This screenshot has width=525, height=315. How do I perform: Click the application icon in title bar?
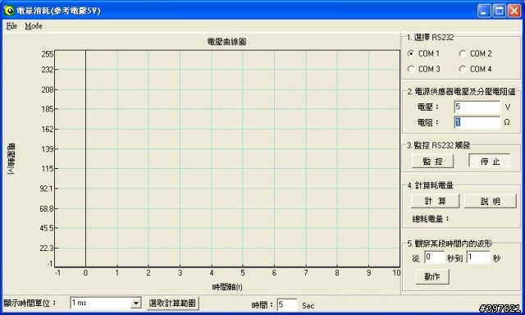point(8,11)
